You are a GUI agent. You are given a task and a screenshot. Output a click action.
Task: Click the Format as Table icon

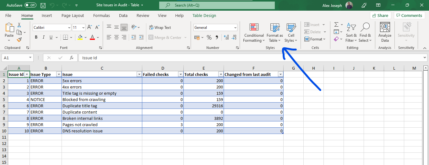[274, 28]
